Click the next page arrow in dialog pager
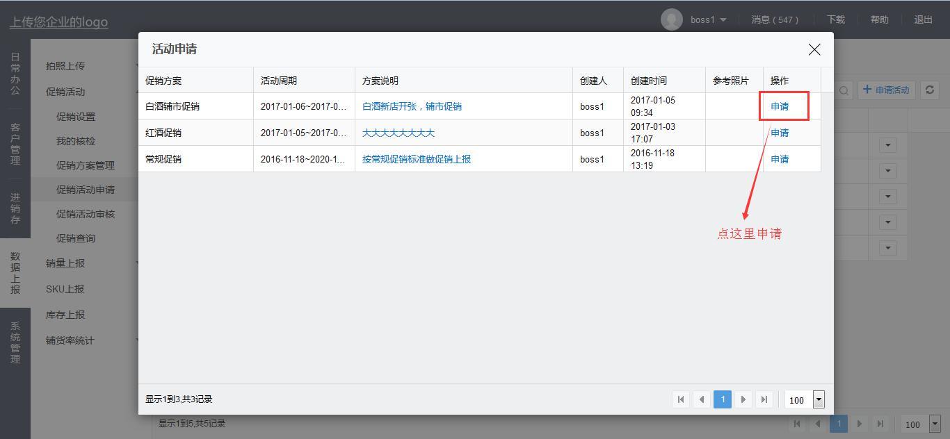The image size is (950, 439). (x=743, y=399)
